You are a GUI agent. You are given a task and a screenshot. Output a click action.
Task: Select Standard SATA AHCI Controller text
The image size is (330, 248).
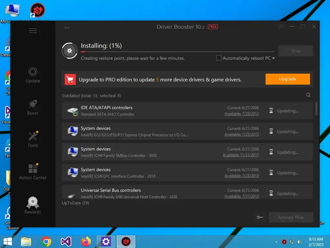(x=108, y=114)
